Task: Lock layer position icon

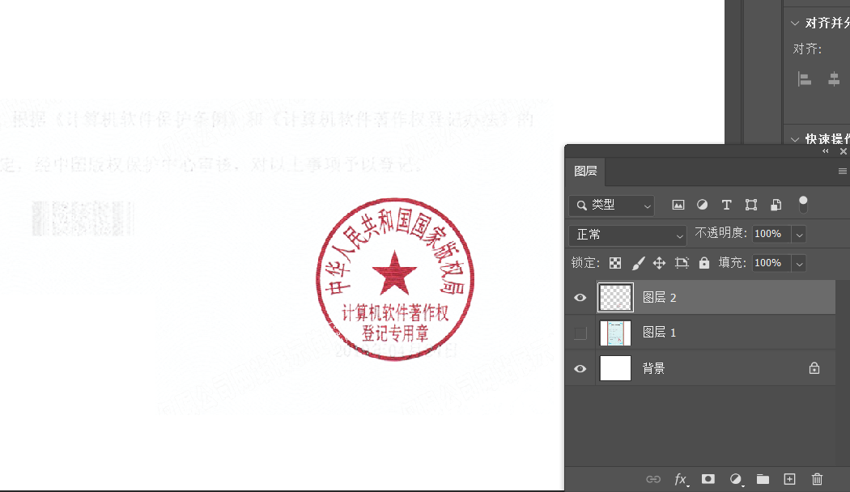Action: tap(659, 263)
